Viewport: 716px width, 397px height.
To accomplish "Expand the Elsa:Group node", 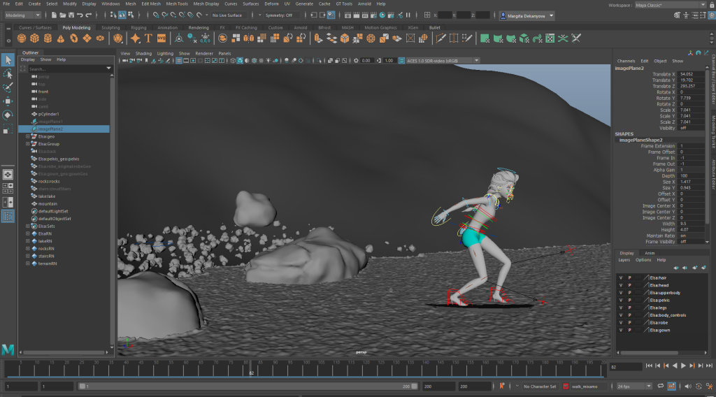I will click(28, 144).
